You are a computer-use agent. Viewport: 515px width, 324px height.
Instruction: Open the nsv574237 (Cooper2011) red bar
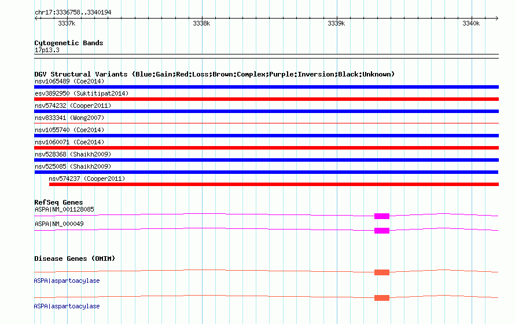(x=274, y=184)
